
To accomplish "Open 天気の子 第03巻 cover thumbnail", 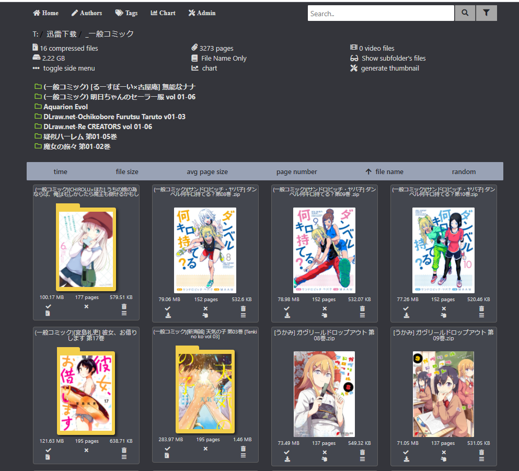I will [x=205, y=389].
